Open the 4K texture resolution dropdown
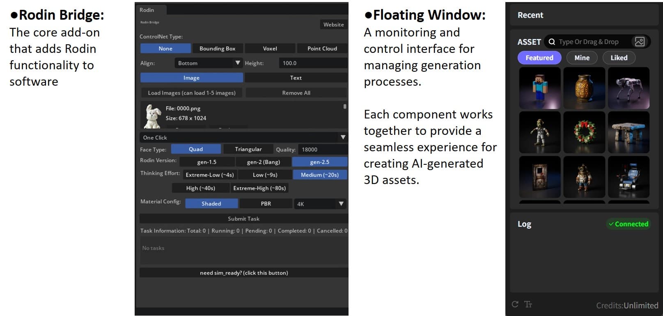Viewport: 663px width, 316px height. (x=320, y=204)
